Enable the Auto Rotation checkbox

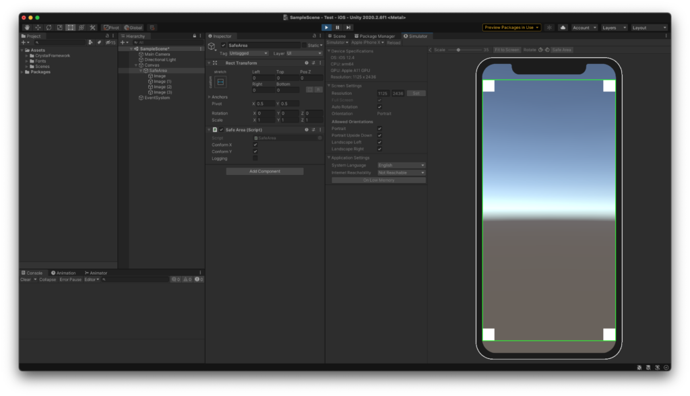(379, 107)
